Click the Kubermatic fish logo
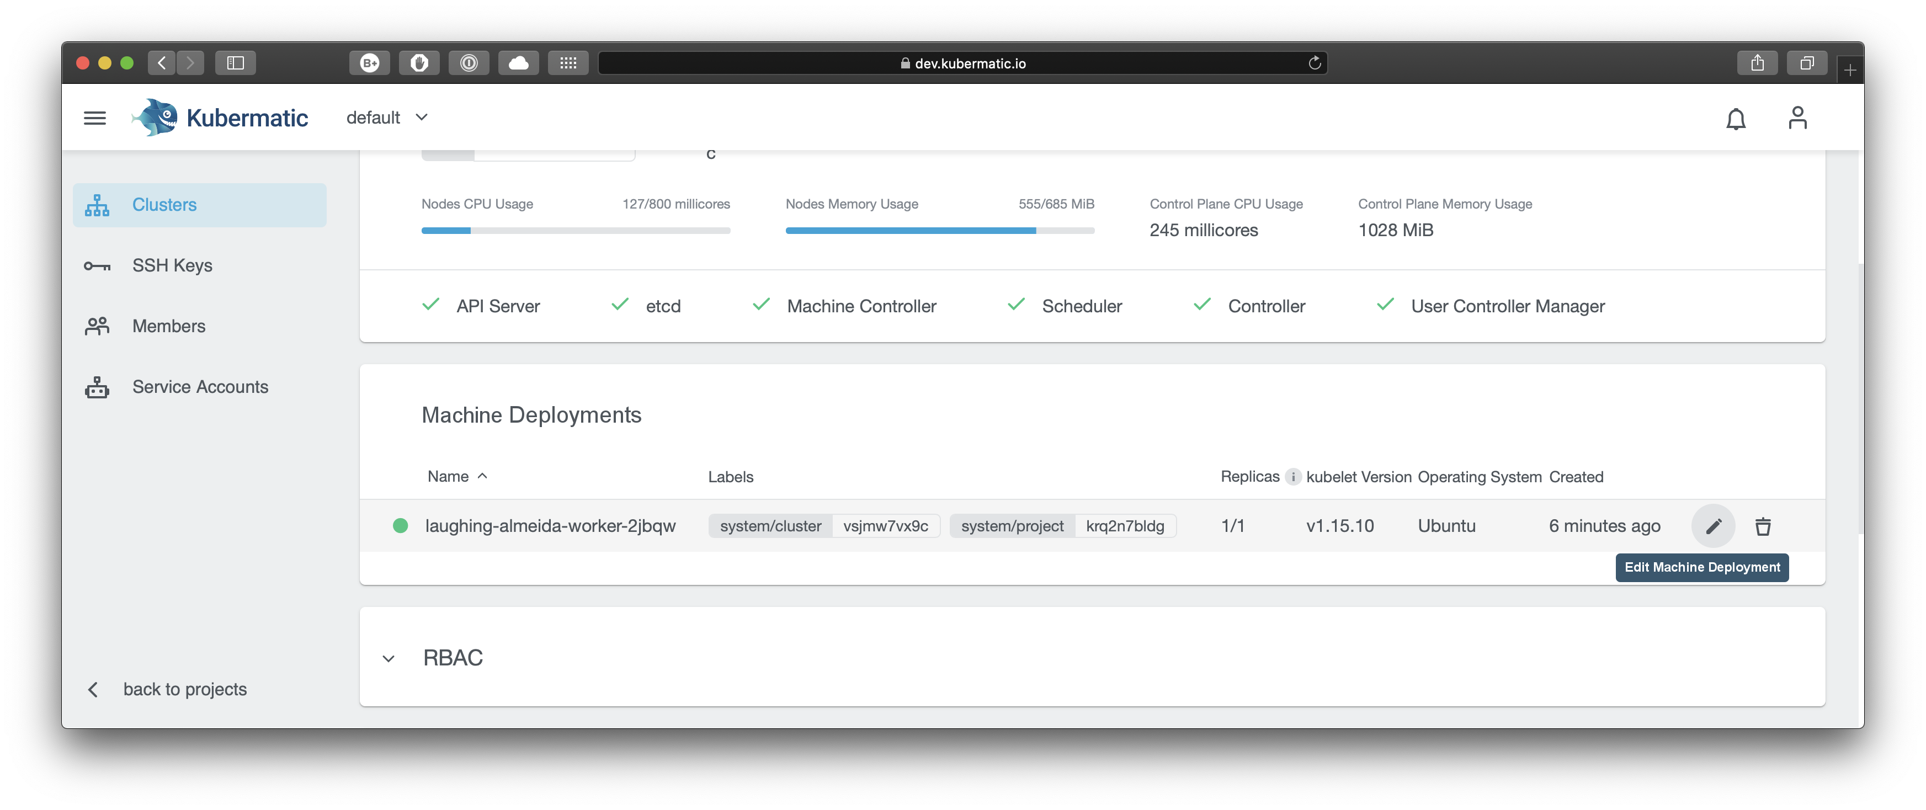 tap(155, 116)
